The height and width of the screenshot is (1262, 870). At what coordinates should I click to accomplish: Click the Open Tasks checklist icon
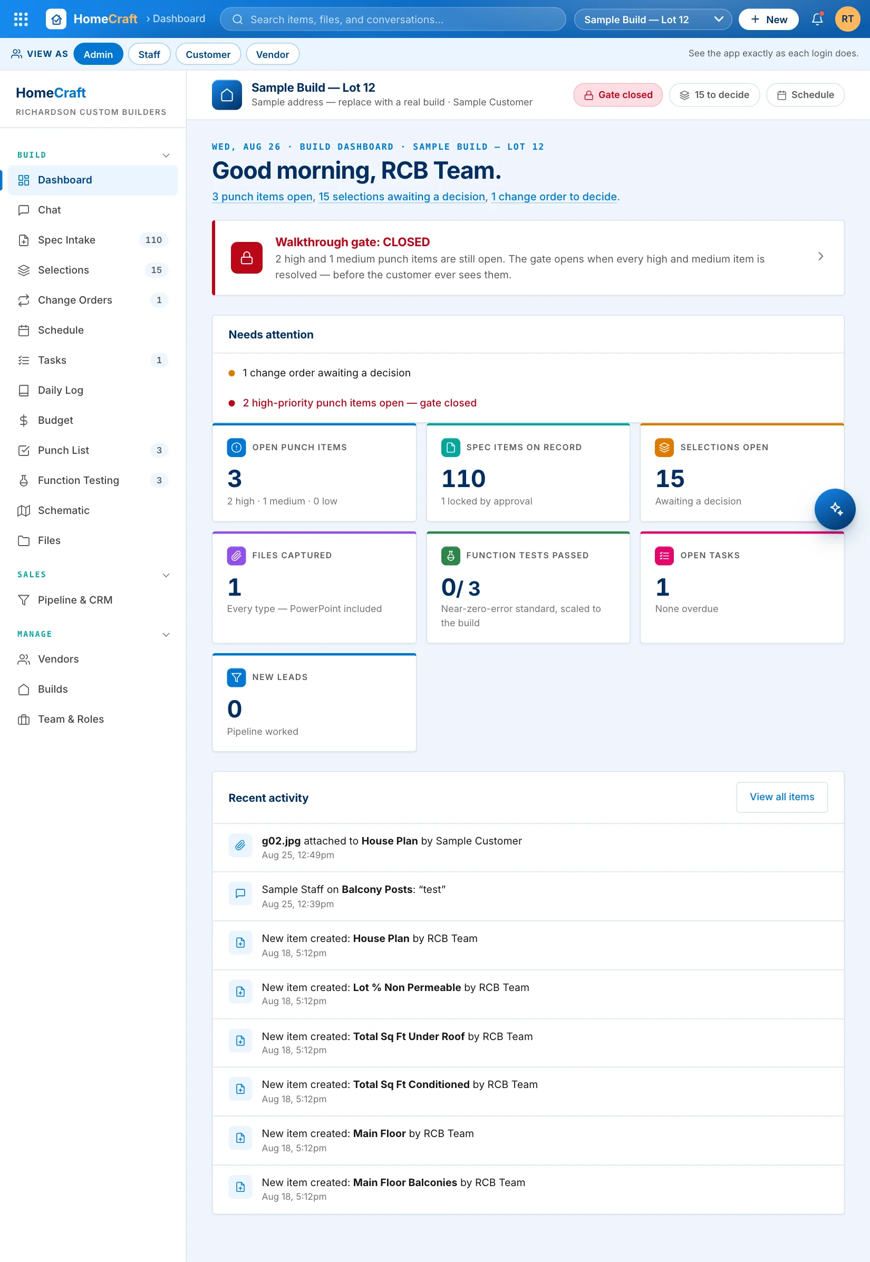(664, 555)
